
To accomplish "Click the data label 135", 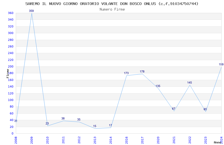I will (x=158, y=86).
